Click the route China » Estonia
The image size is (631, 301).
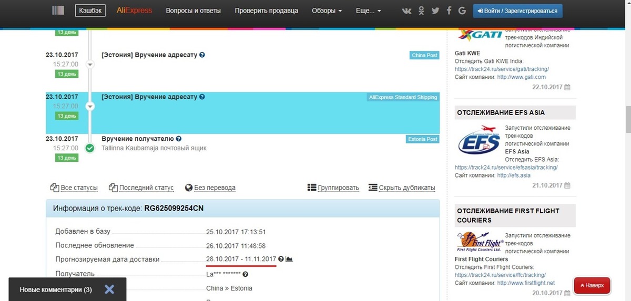click(229, 288)
